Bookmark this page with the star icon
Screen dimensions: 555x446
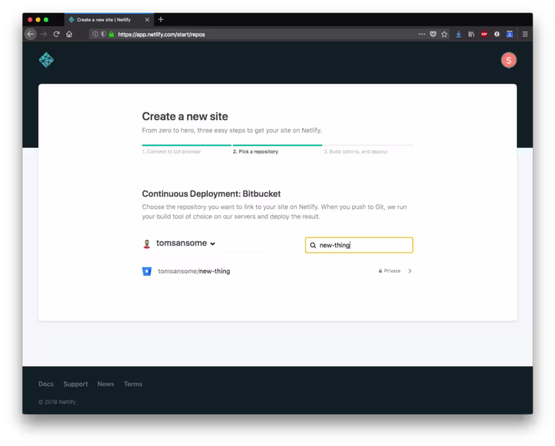(444, 35)
